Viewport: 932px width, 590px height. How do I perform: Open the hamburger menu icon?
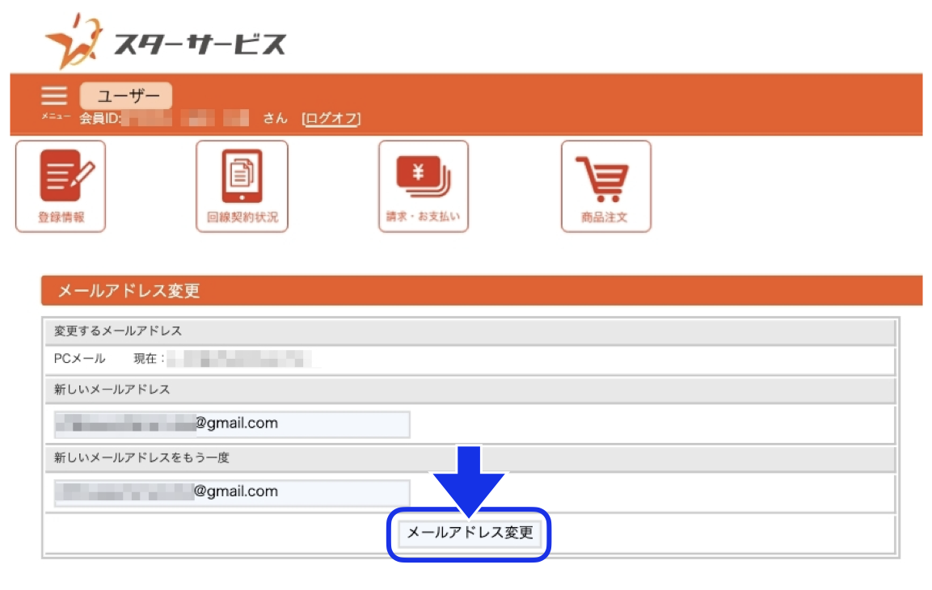54,95
